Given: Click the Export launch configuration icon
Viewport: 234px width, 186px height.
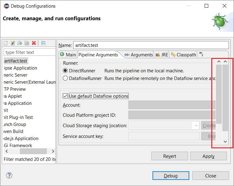Looking at the screenshot, I should [20, 43].
